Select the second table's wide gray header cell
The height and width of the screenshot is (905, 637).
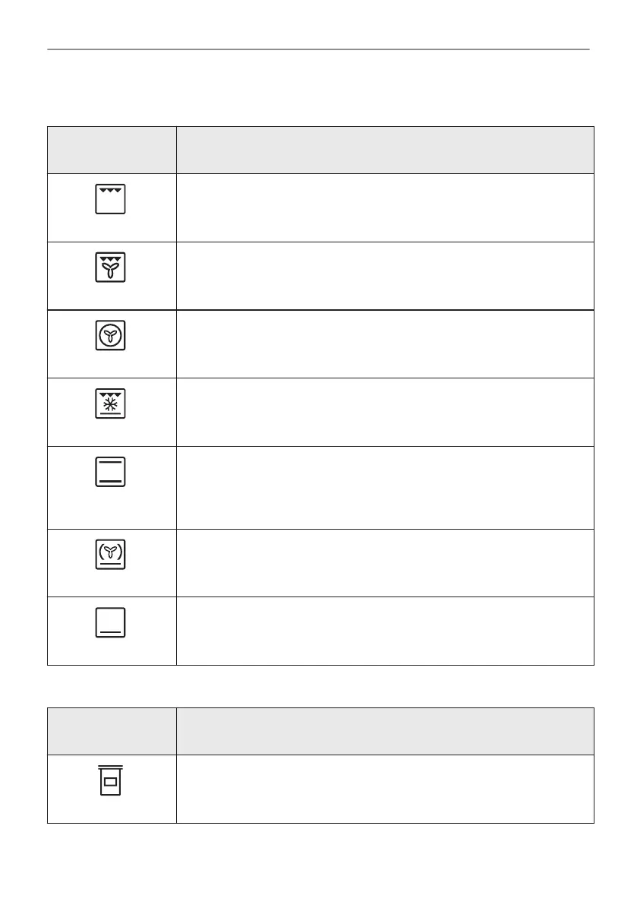(385, 731)
